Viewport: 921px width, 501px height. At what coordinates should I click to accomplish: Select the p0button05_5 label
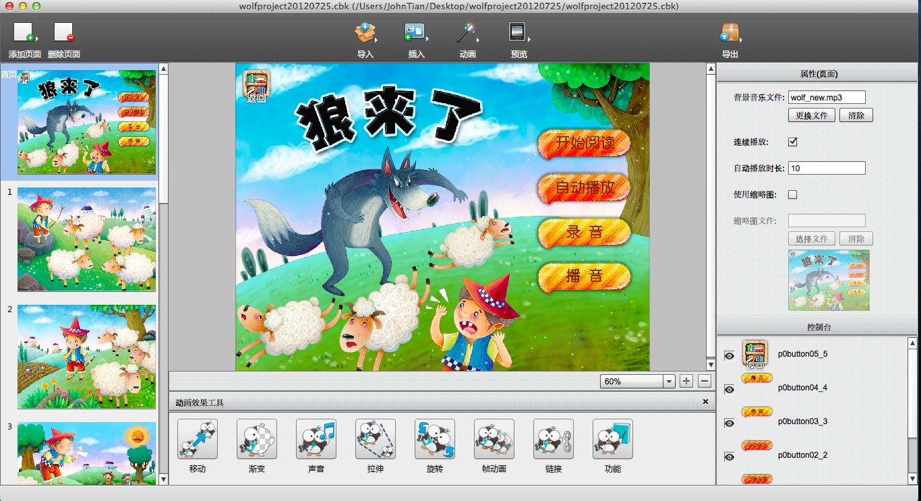802,354
